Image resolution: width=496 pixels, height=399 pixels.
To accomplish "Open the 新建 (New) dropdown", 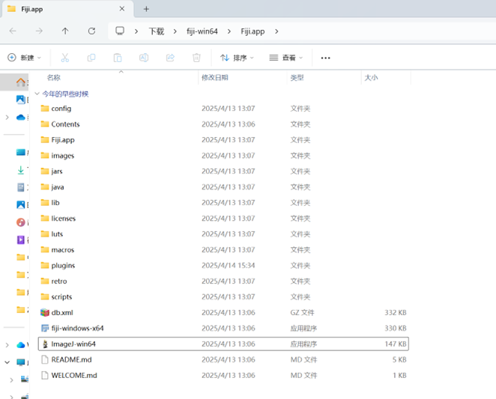I will coord(25,58).
